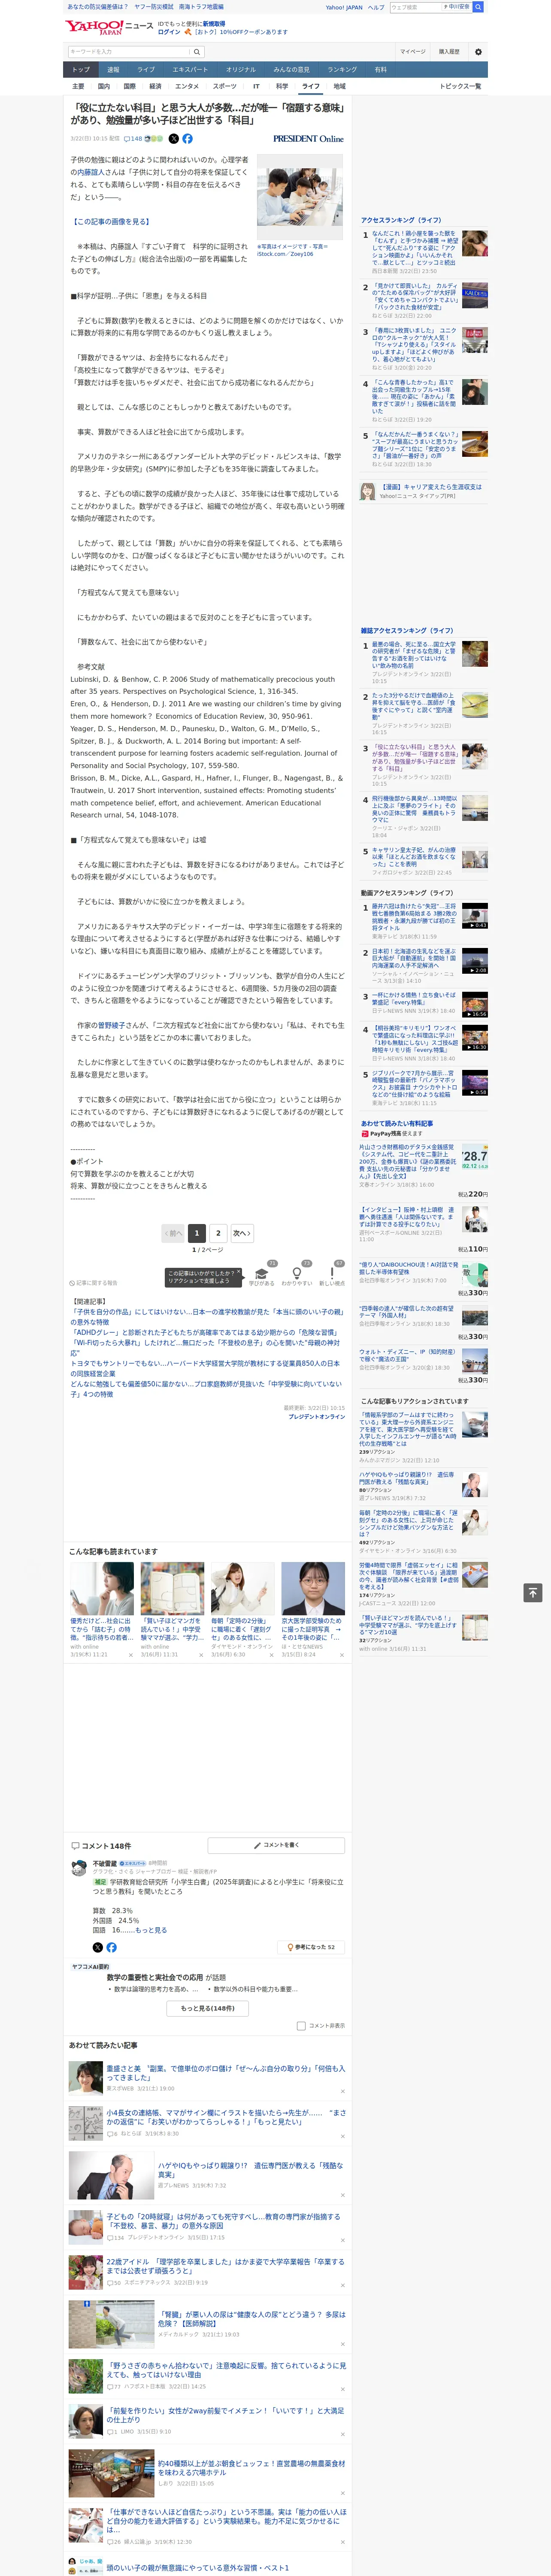
Task: Open the ランキング navigation tab
Action: point(342,70)
